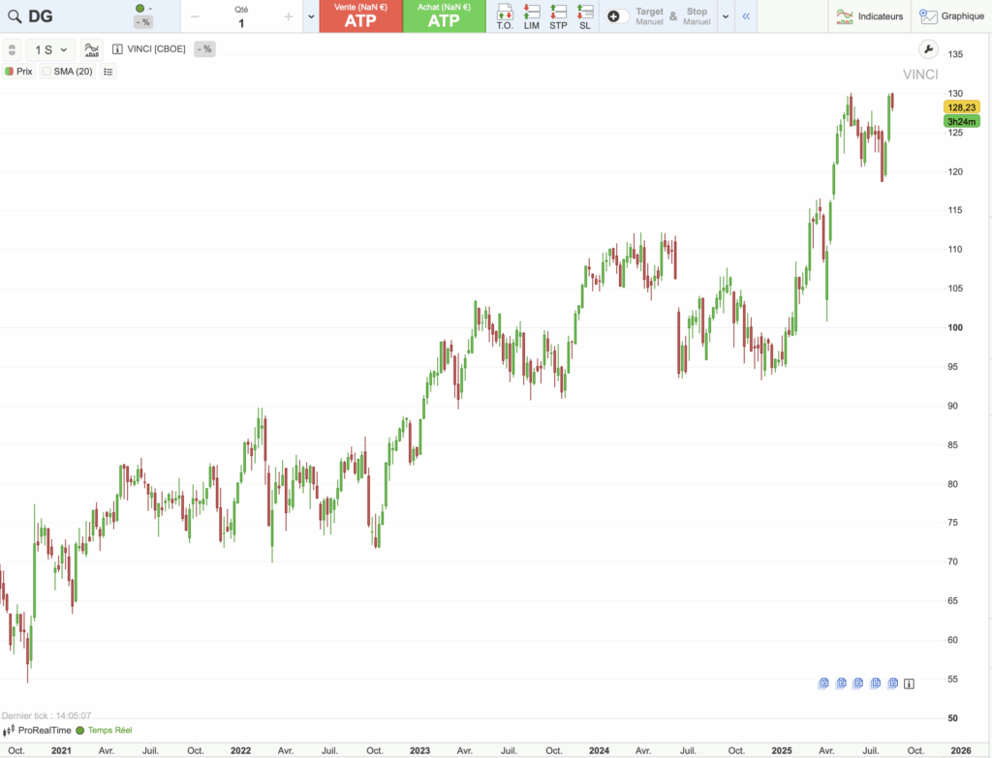Open the 1 S timeframe dropdown
992x758 pixels.
coord(50,48)
